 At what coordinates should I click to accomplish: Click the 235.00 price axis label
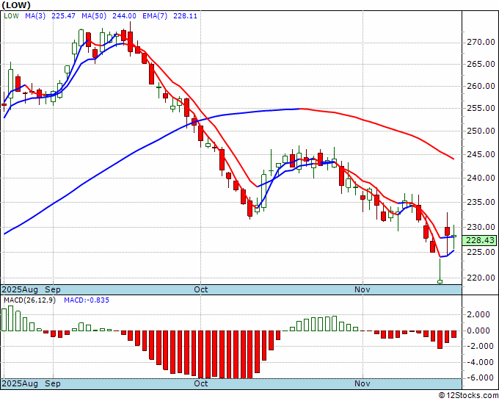click(481, 202)
